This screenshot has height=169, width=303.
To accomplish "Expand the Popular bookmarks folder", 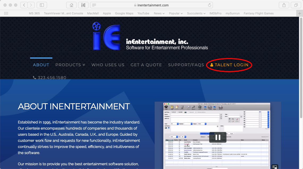I will click(176, 13).
